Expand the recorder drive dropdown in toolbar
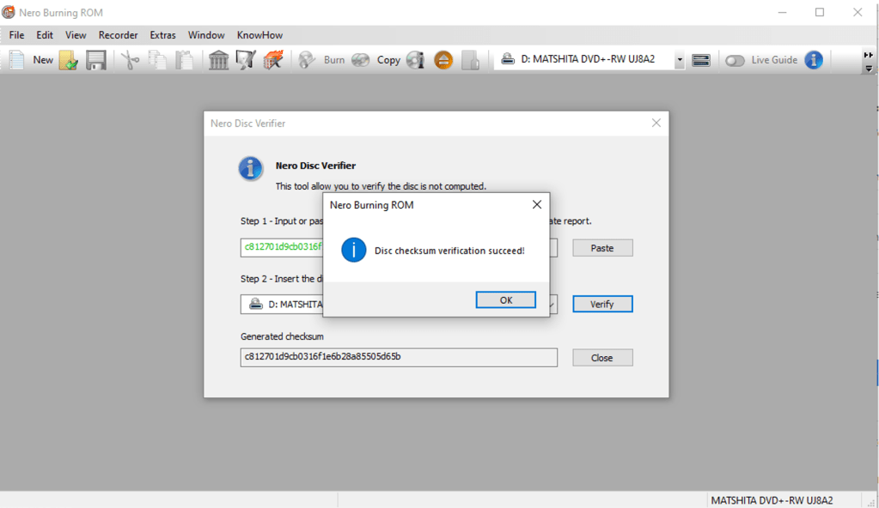The image size is (879, 508). (680, 60)
